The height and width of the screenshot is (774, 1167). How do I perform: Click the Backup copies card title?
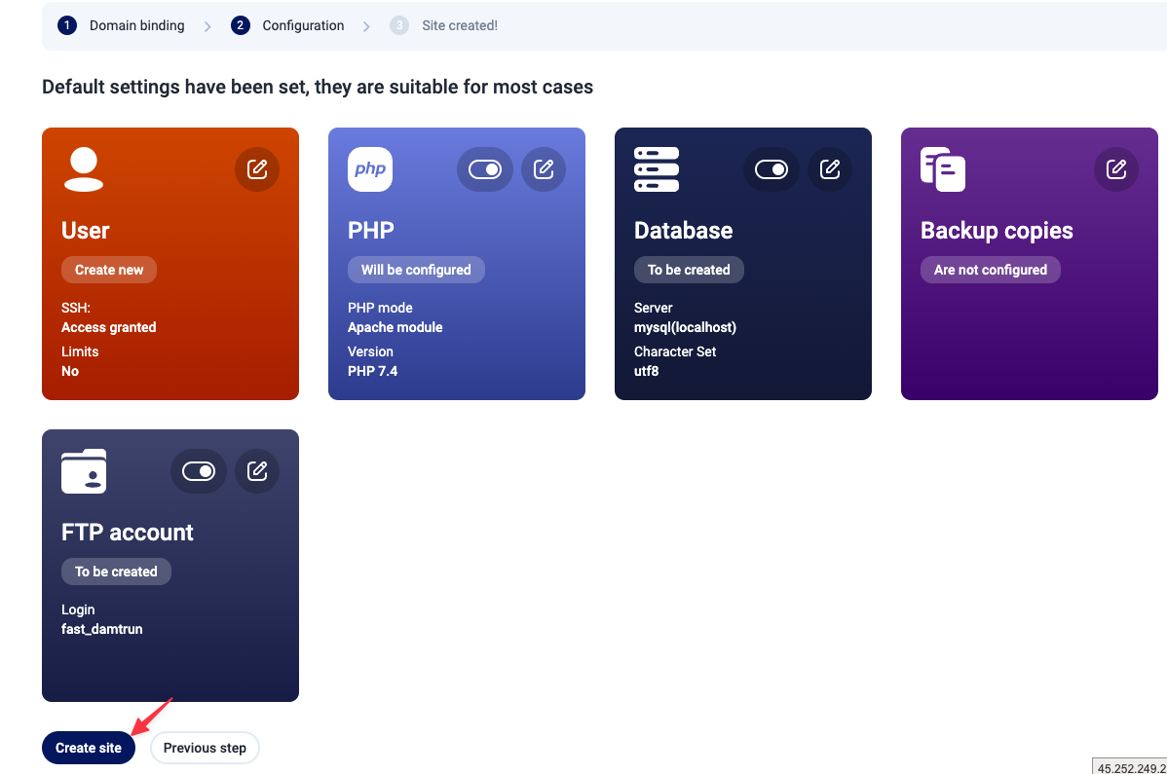point(997,231)
